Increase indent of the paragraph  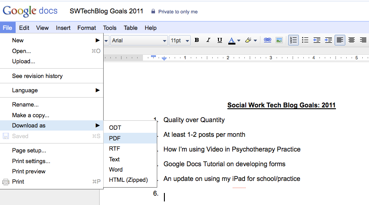click(x=328, y=40)
